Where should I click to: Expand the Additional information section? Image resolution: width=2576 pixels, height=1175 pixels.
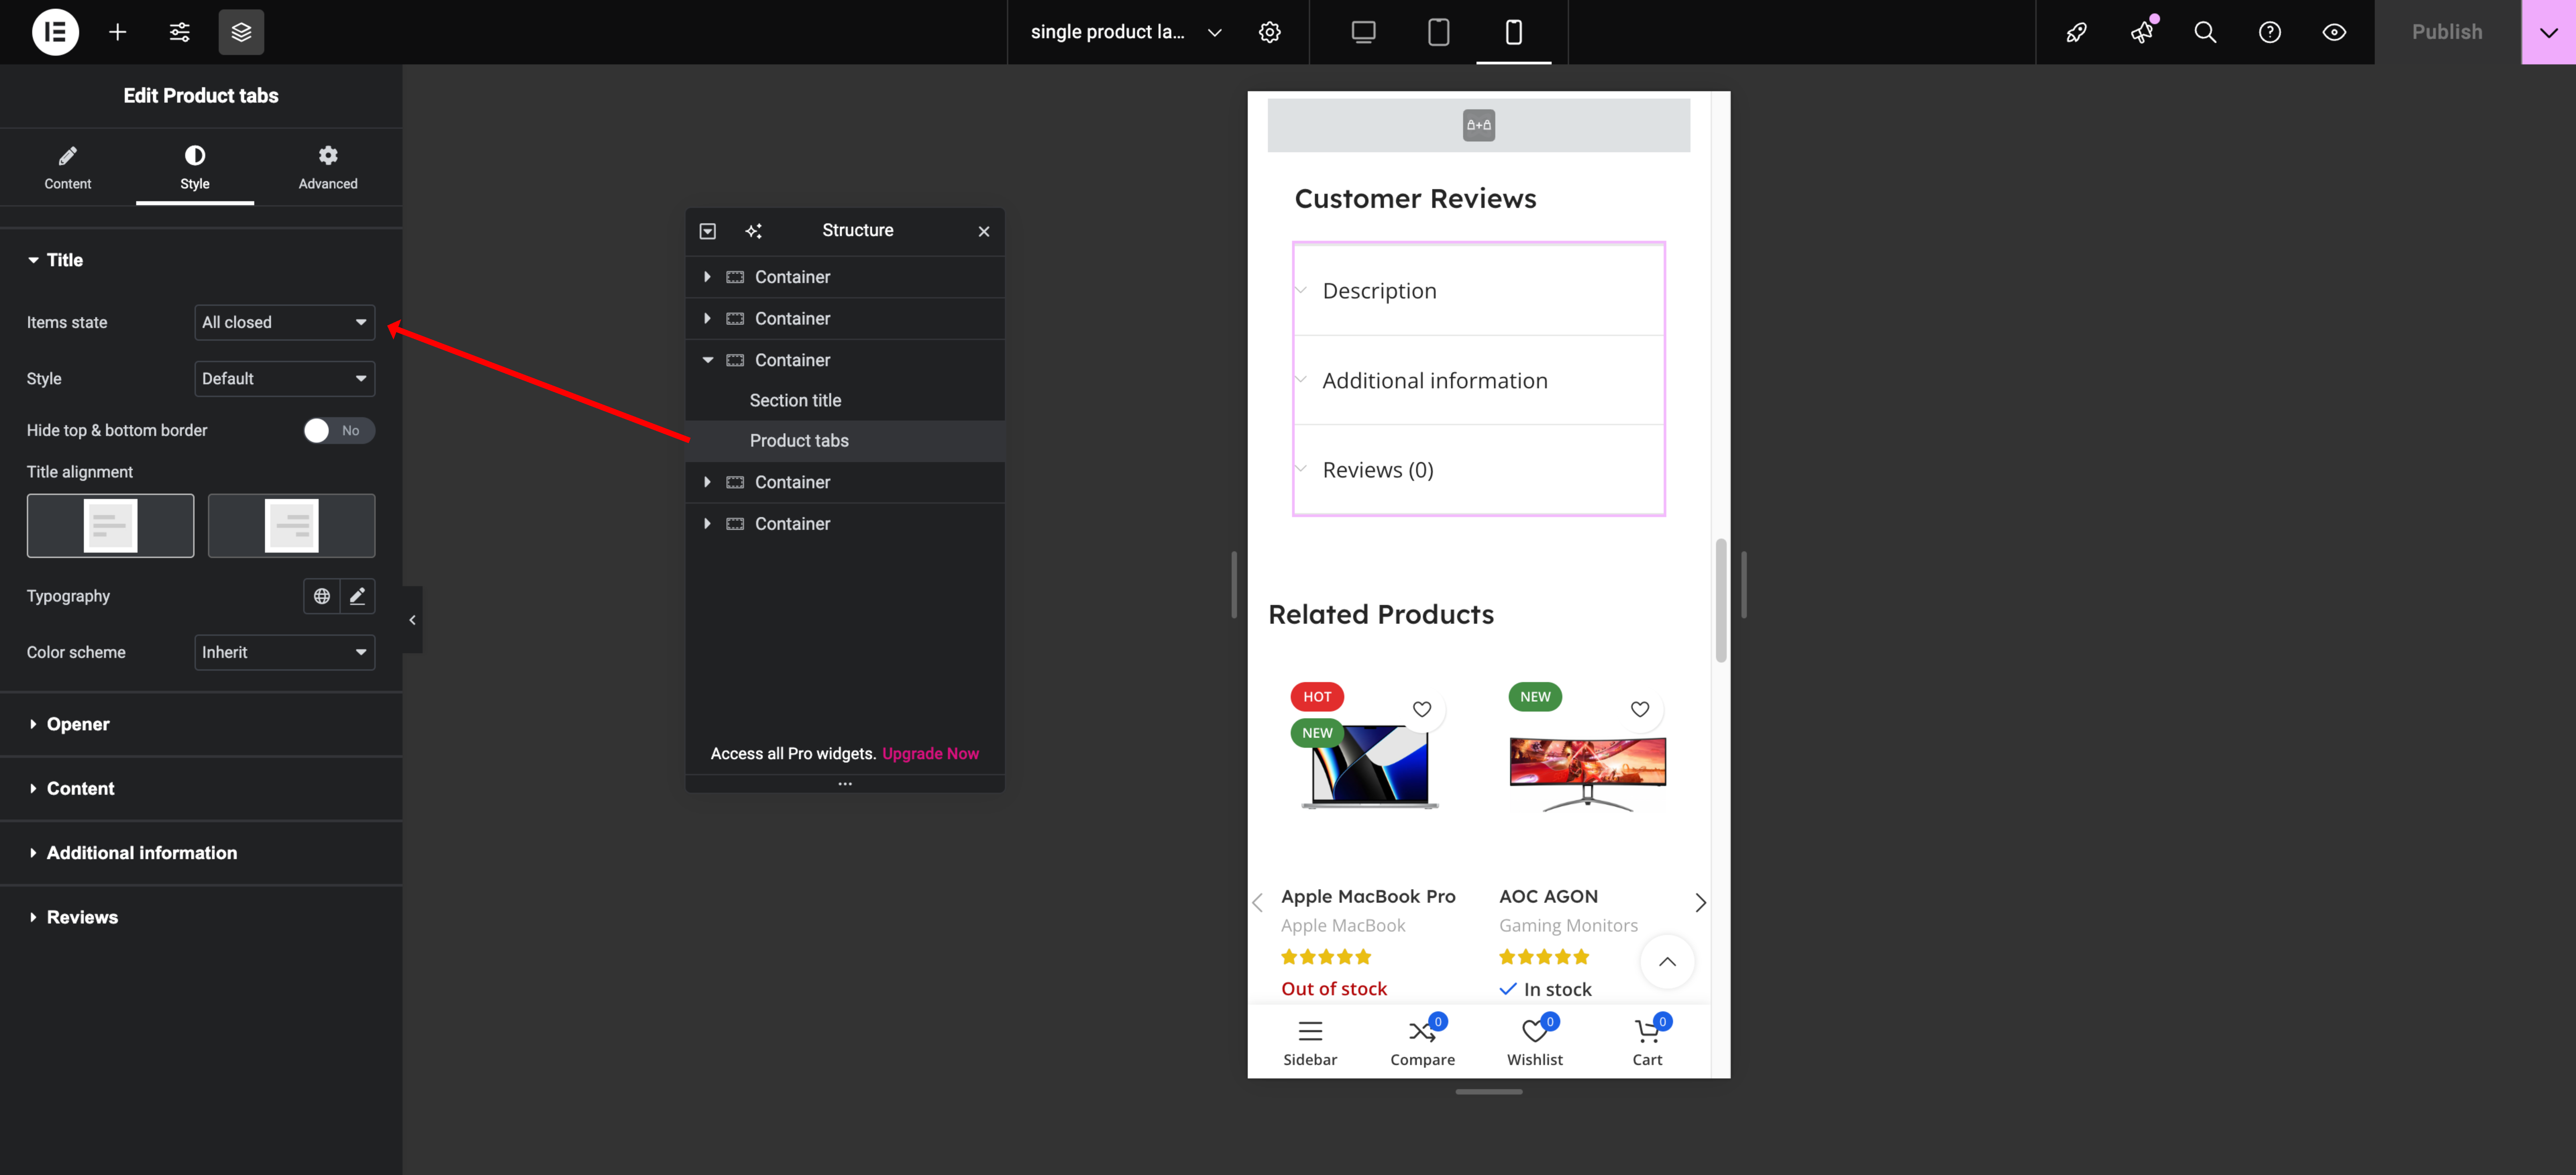point(201,853)
